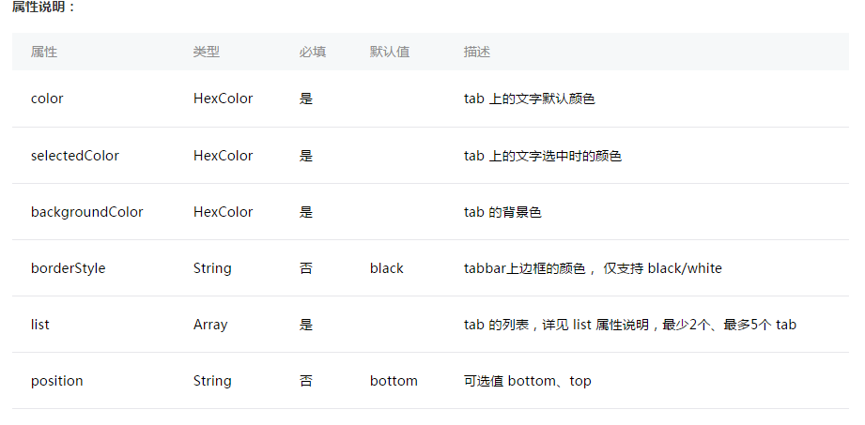Screen dimensions: 865x425
Task: Click the 属性说明 heading
Action: point(43,8)
